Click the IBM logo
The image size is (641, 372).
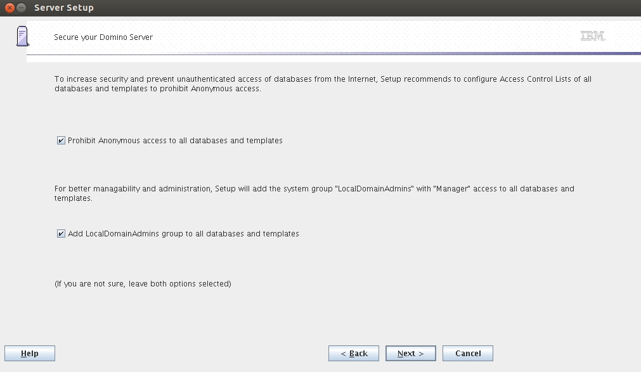(x=592, y=36)
